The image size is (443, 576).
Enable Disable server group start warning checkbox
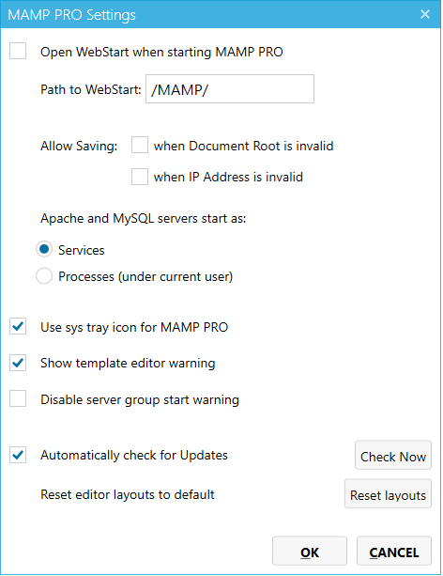[18, 399]
